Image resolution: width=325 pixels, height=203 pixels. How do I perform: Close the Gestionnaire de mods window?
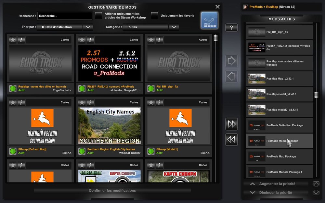[x=217, y=7]
